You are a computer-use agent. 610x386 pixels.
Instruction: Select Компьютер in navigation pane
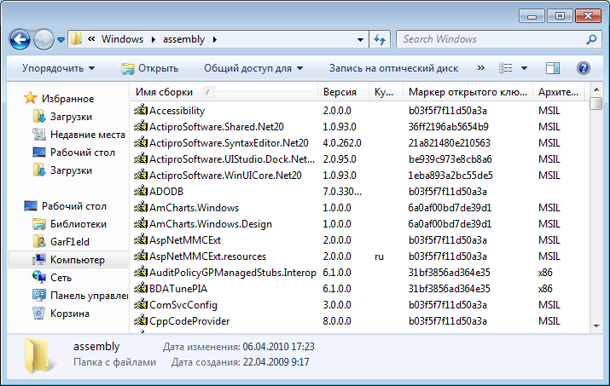pos(78,260)
